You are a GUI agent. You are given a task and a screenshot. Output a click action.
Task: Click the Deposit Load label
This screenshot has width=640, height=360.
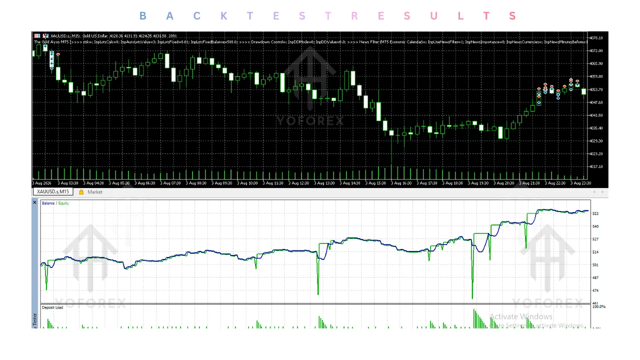52,307
